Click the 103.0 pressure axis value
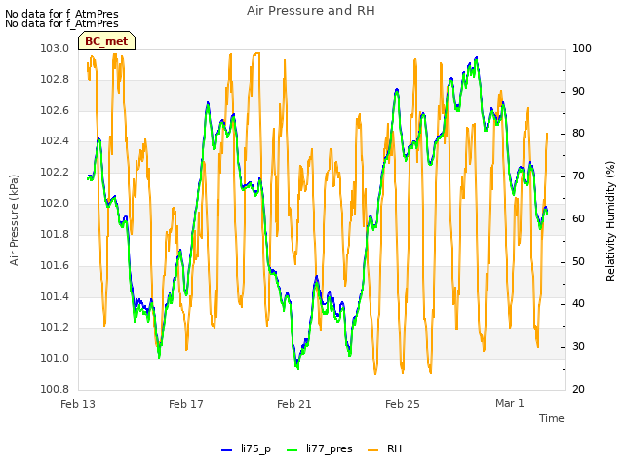The height and width of the screenshot is (468, 624). (55, 49)
